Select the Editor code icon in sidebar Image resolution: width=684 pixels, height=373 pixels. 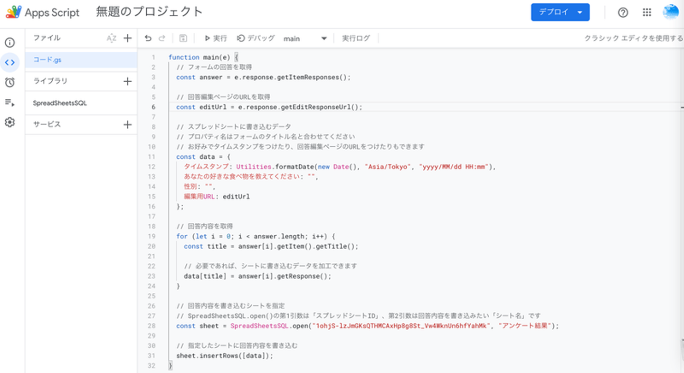(x=9, y=62)
